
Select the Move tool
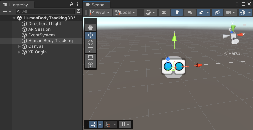point(91,35)
